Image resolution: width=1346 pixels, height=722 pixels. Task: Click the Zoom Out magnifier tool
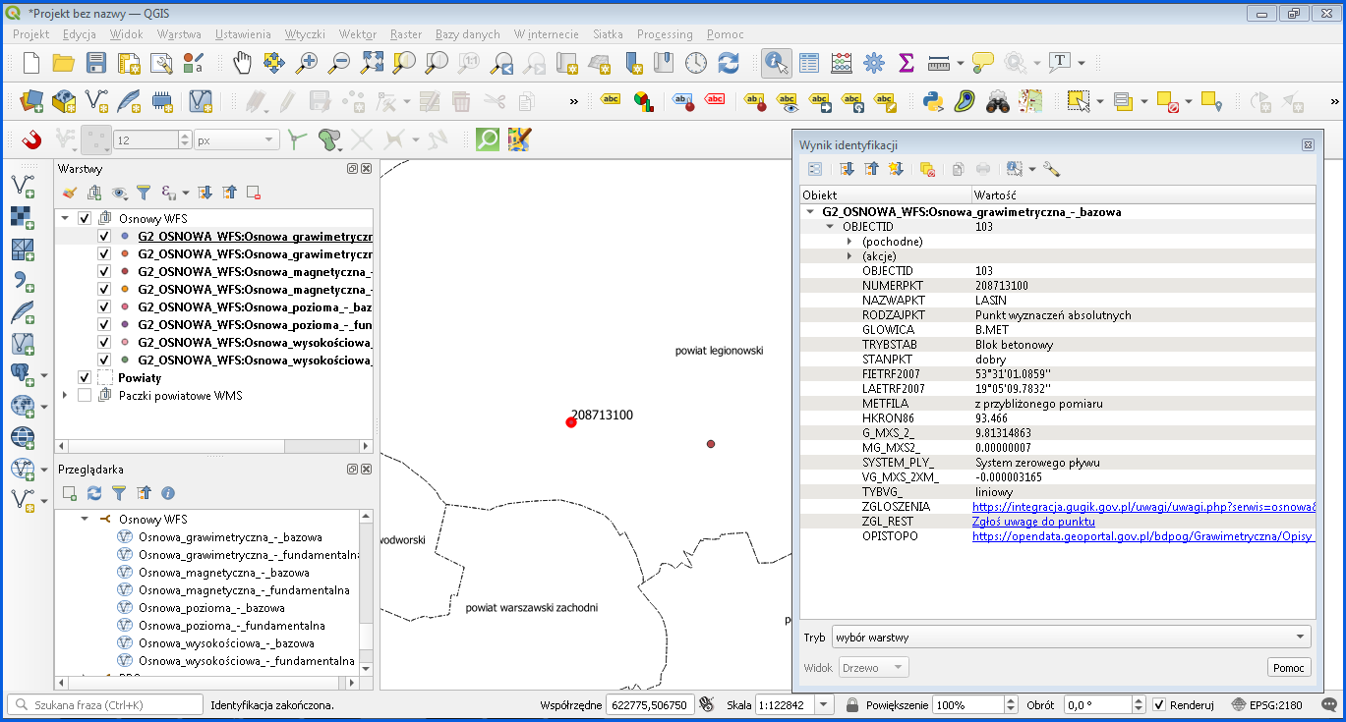pyautogui.click(x=339, y=63)
